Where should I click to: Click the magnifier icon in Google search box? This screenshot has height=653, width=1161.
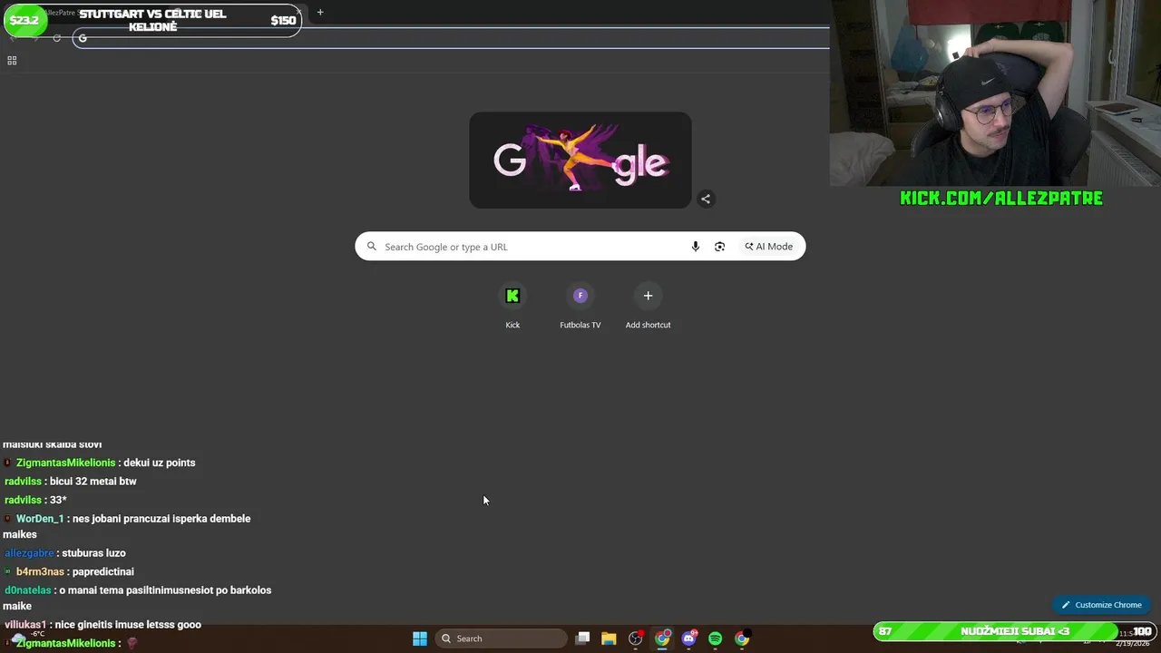[371, 247]
